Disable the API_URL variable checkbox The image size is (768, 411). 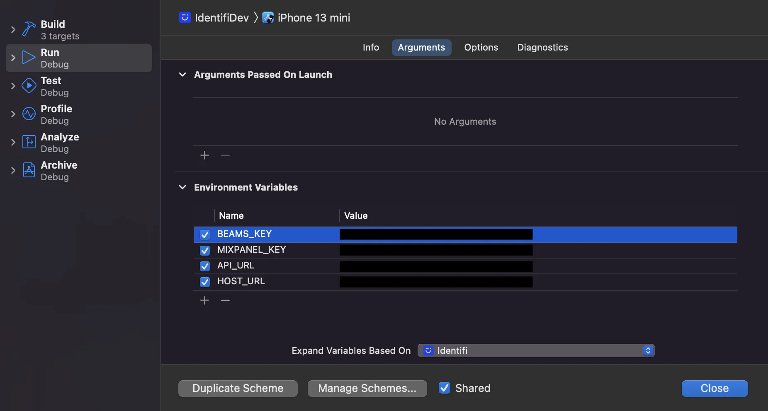pyautogui.click(x=205, y=266)
